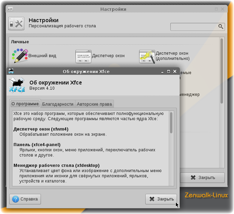Click Закрыть in Xfce About dialog

tap(161, 199)
